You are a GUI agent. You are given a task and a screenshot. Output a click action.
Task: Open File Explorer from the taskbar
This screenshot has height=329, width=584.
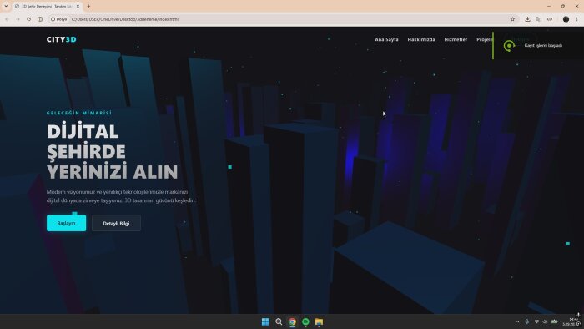(x=319, y=321)
